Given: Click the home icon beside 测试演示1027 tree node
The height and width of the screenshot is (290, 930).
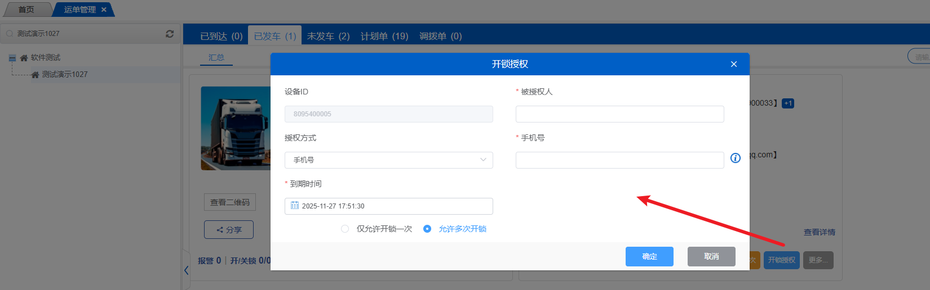Looking at the screenshot, I should (35, 75).
